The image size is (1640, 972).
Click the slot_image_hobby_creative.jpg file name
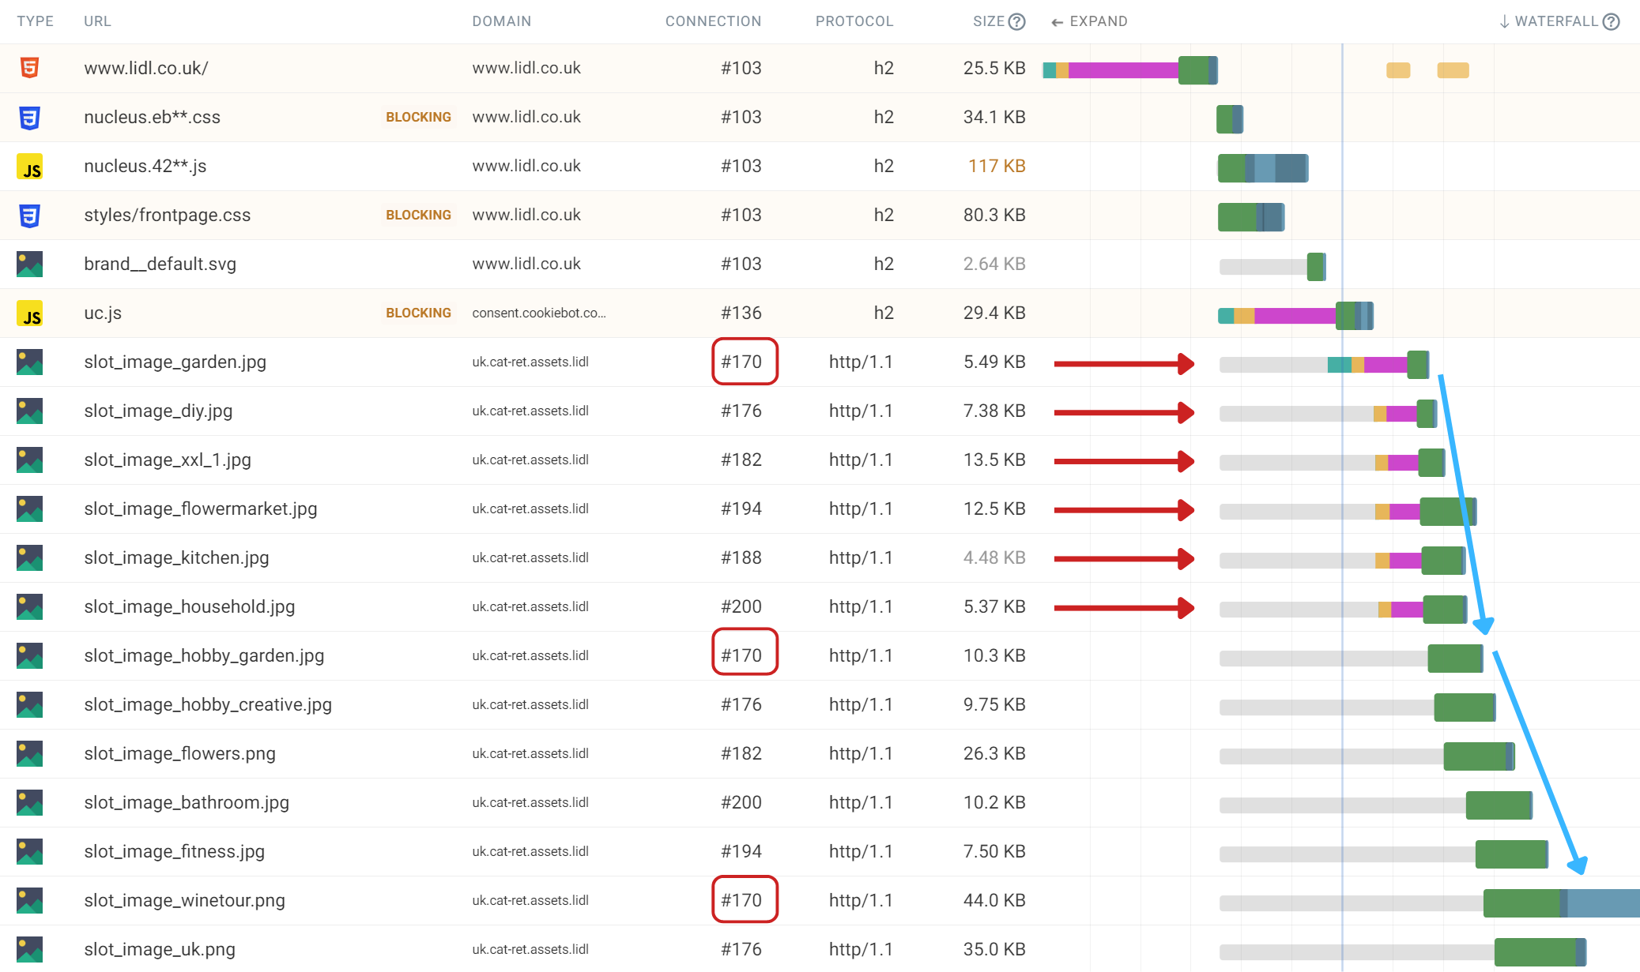208,704
